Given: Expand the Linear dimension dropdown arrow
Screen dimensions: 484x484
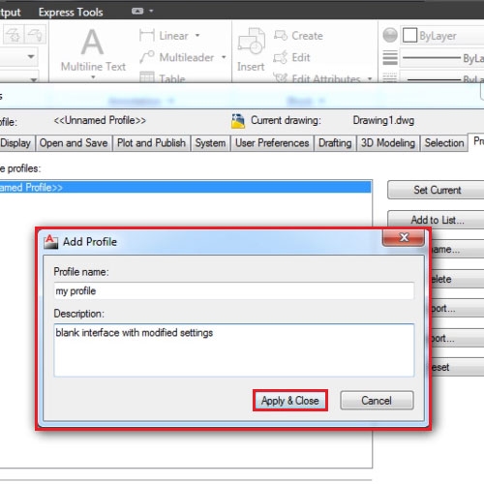Looking at the screenshot, I should click(x=197, y=35).
